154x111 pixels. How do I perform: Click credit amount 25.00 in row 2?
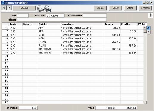click(133, 31)
